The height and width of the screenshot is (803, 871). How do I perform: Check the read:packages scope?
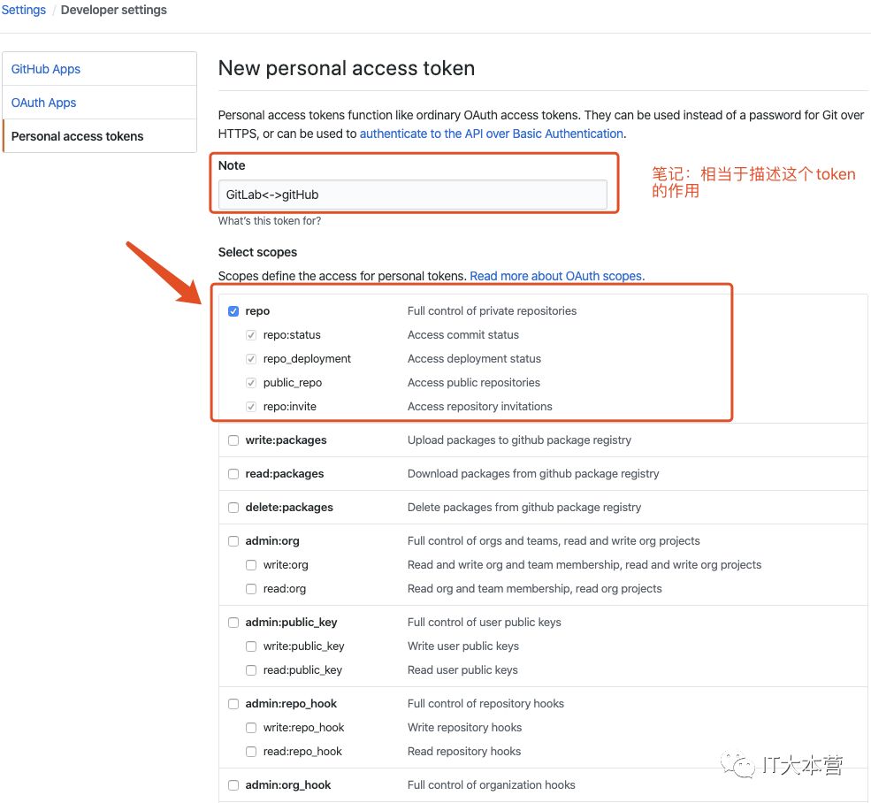(x=233, y=474)
